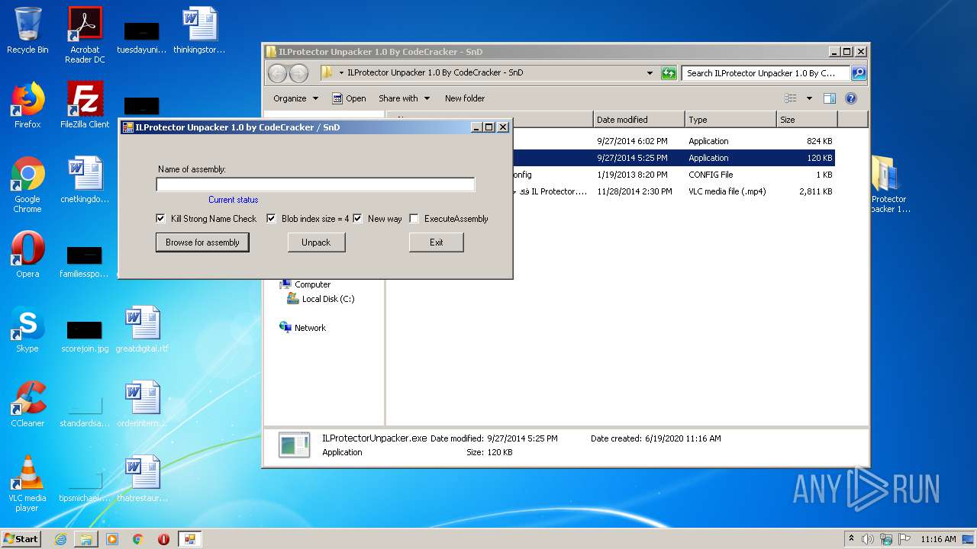Select the 824 KB Application file row
Image resolution: width=977 pixels, height=549 pixels.
pyautogui.click(x=673, y=141)
